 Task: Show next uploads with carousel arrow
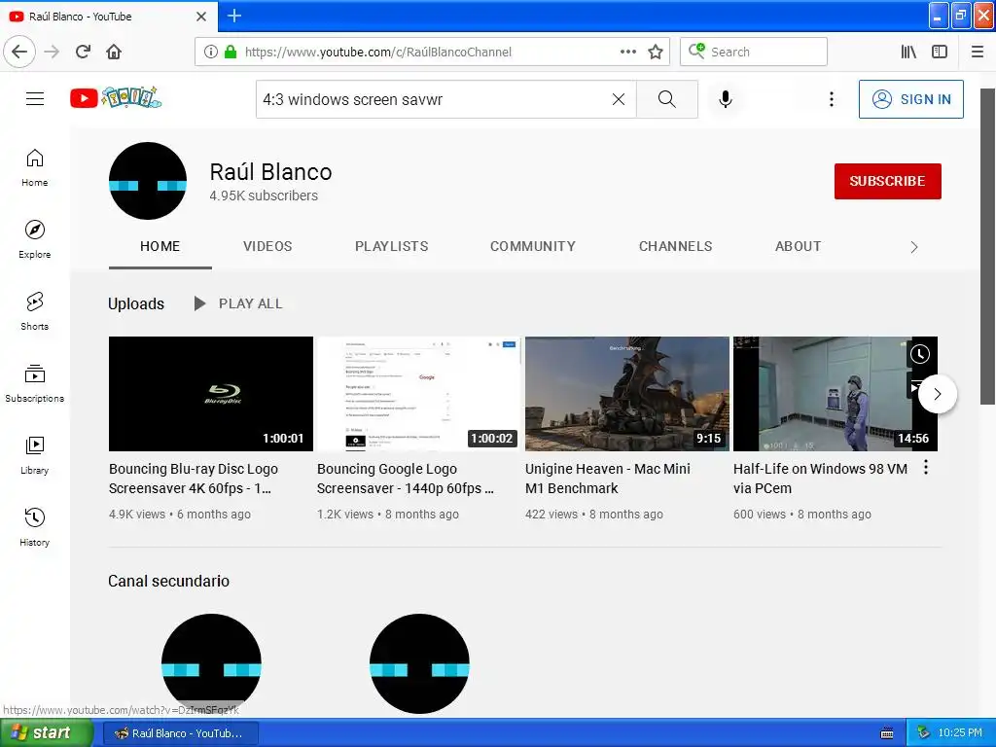pos(937,394)
